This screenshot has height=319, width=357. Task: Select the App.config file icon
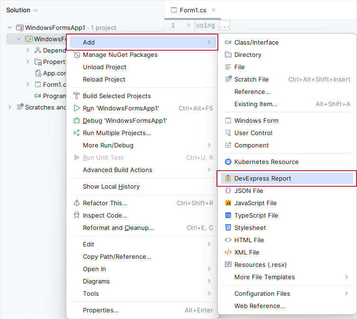coord(38,73)
